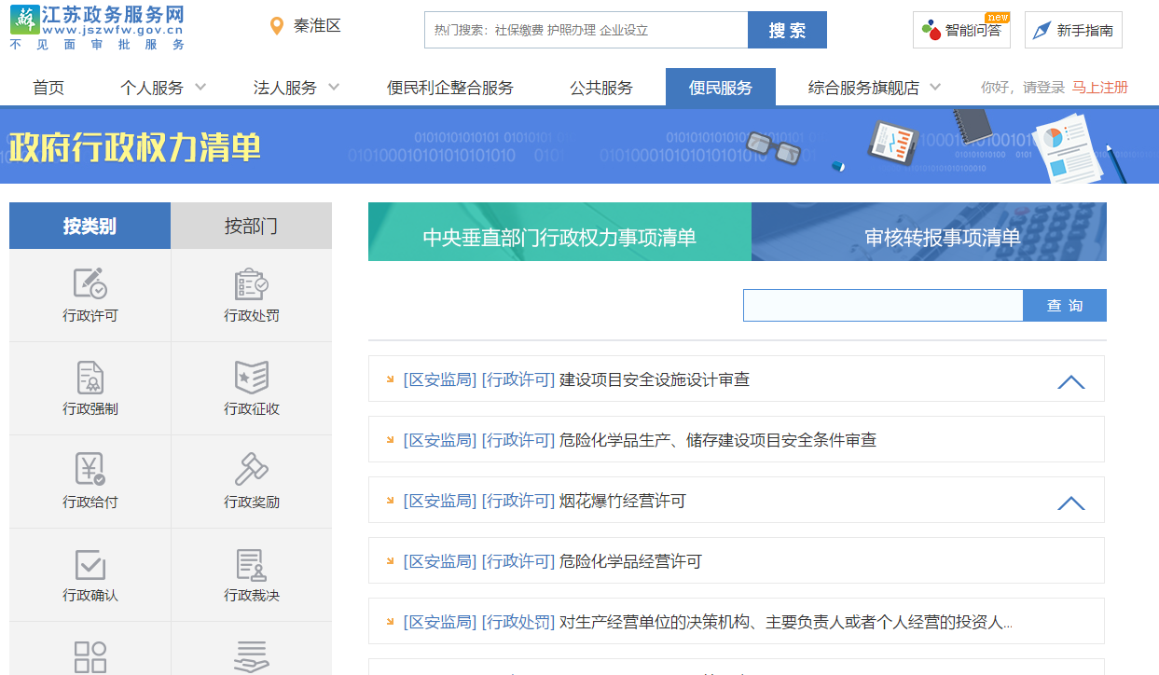Switch to the 按部门 tab

point(251,227)
